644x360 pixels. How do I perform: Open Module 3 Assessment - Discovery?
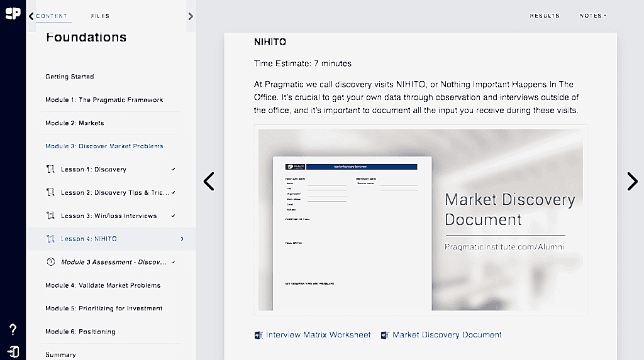coord(114,262)
